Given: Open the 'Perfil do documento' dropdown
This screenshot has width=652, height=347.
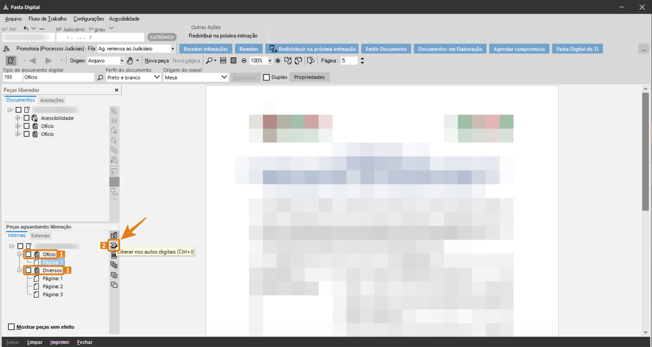Looking at the screenshot, I should coord(157,77).
